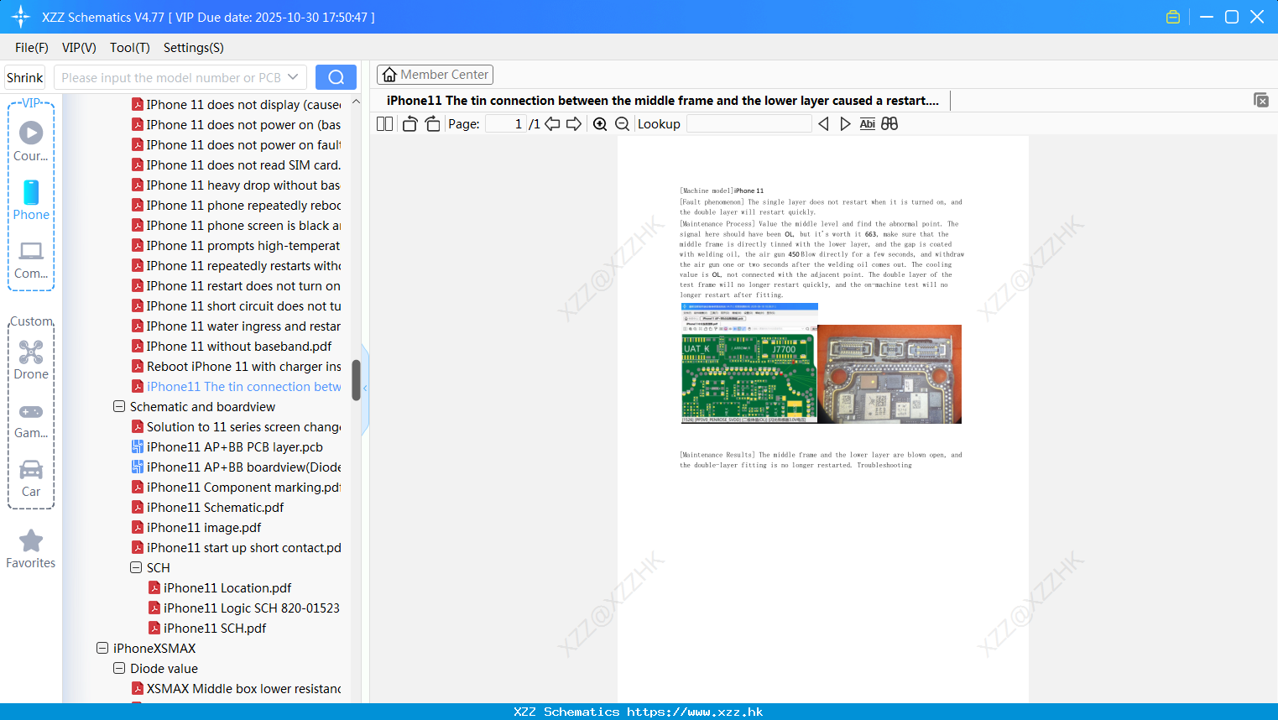The height and width of the screenshot is (720, 1278).
Task: Open iPhone11 Component marking.pdf
Action: coord(237,487)
